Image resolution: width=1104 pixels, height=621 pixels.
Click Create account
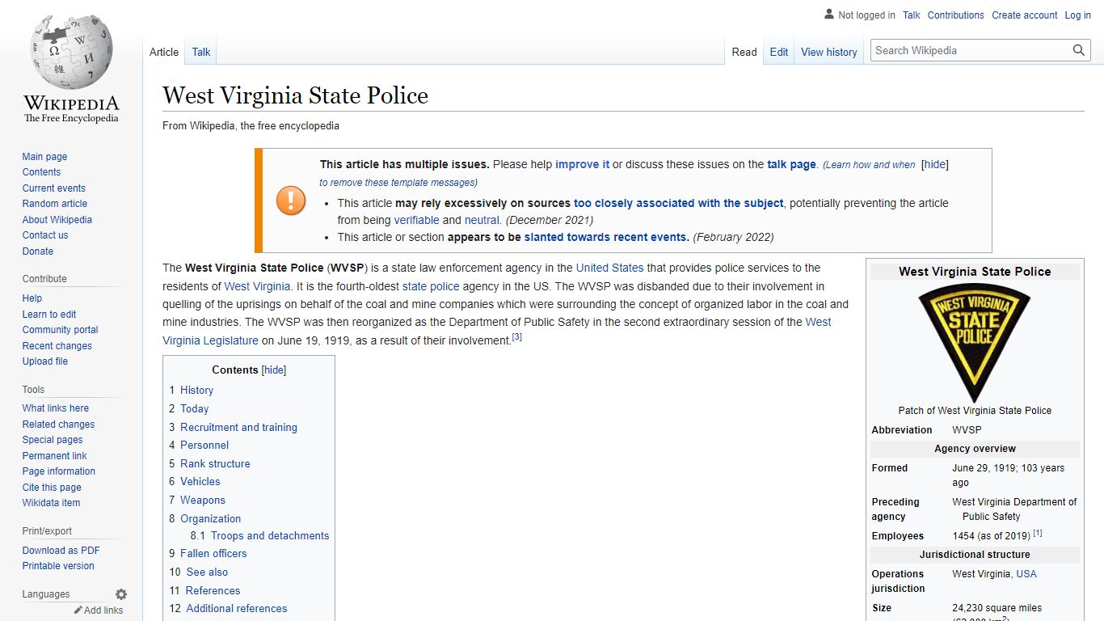click(1025, 15)
